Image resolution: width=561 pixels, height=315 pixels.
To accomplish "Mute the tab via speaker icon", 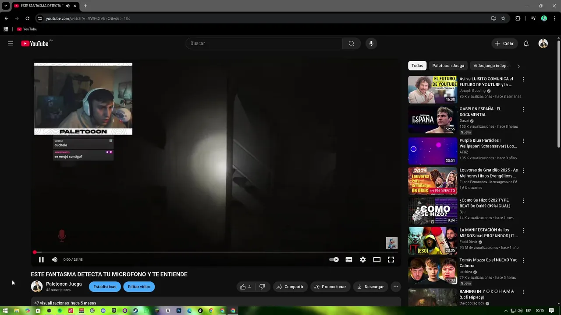I will (67, 6).
